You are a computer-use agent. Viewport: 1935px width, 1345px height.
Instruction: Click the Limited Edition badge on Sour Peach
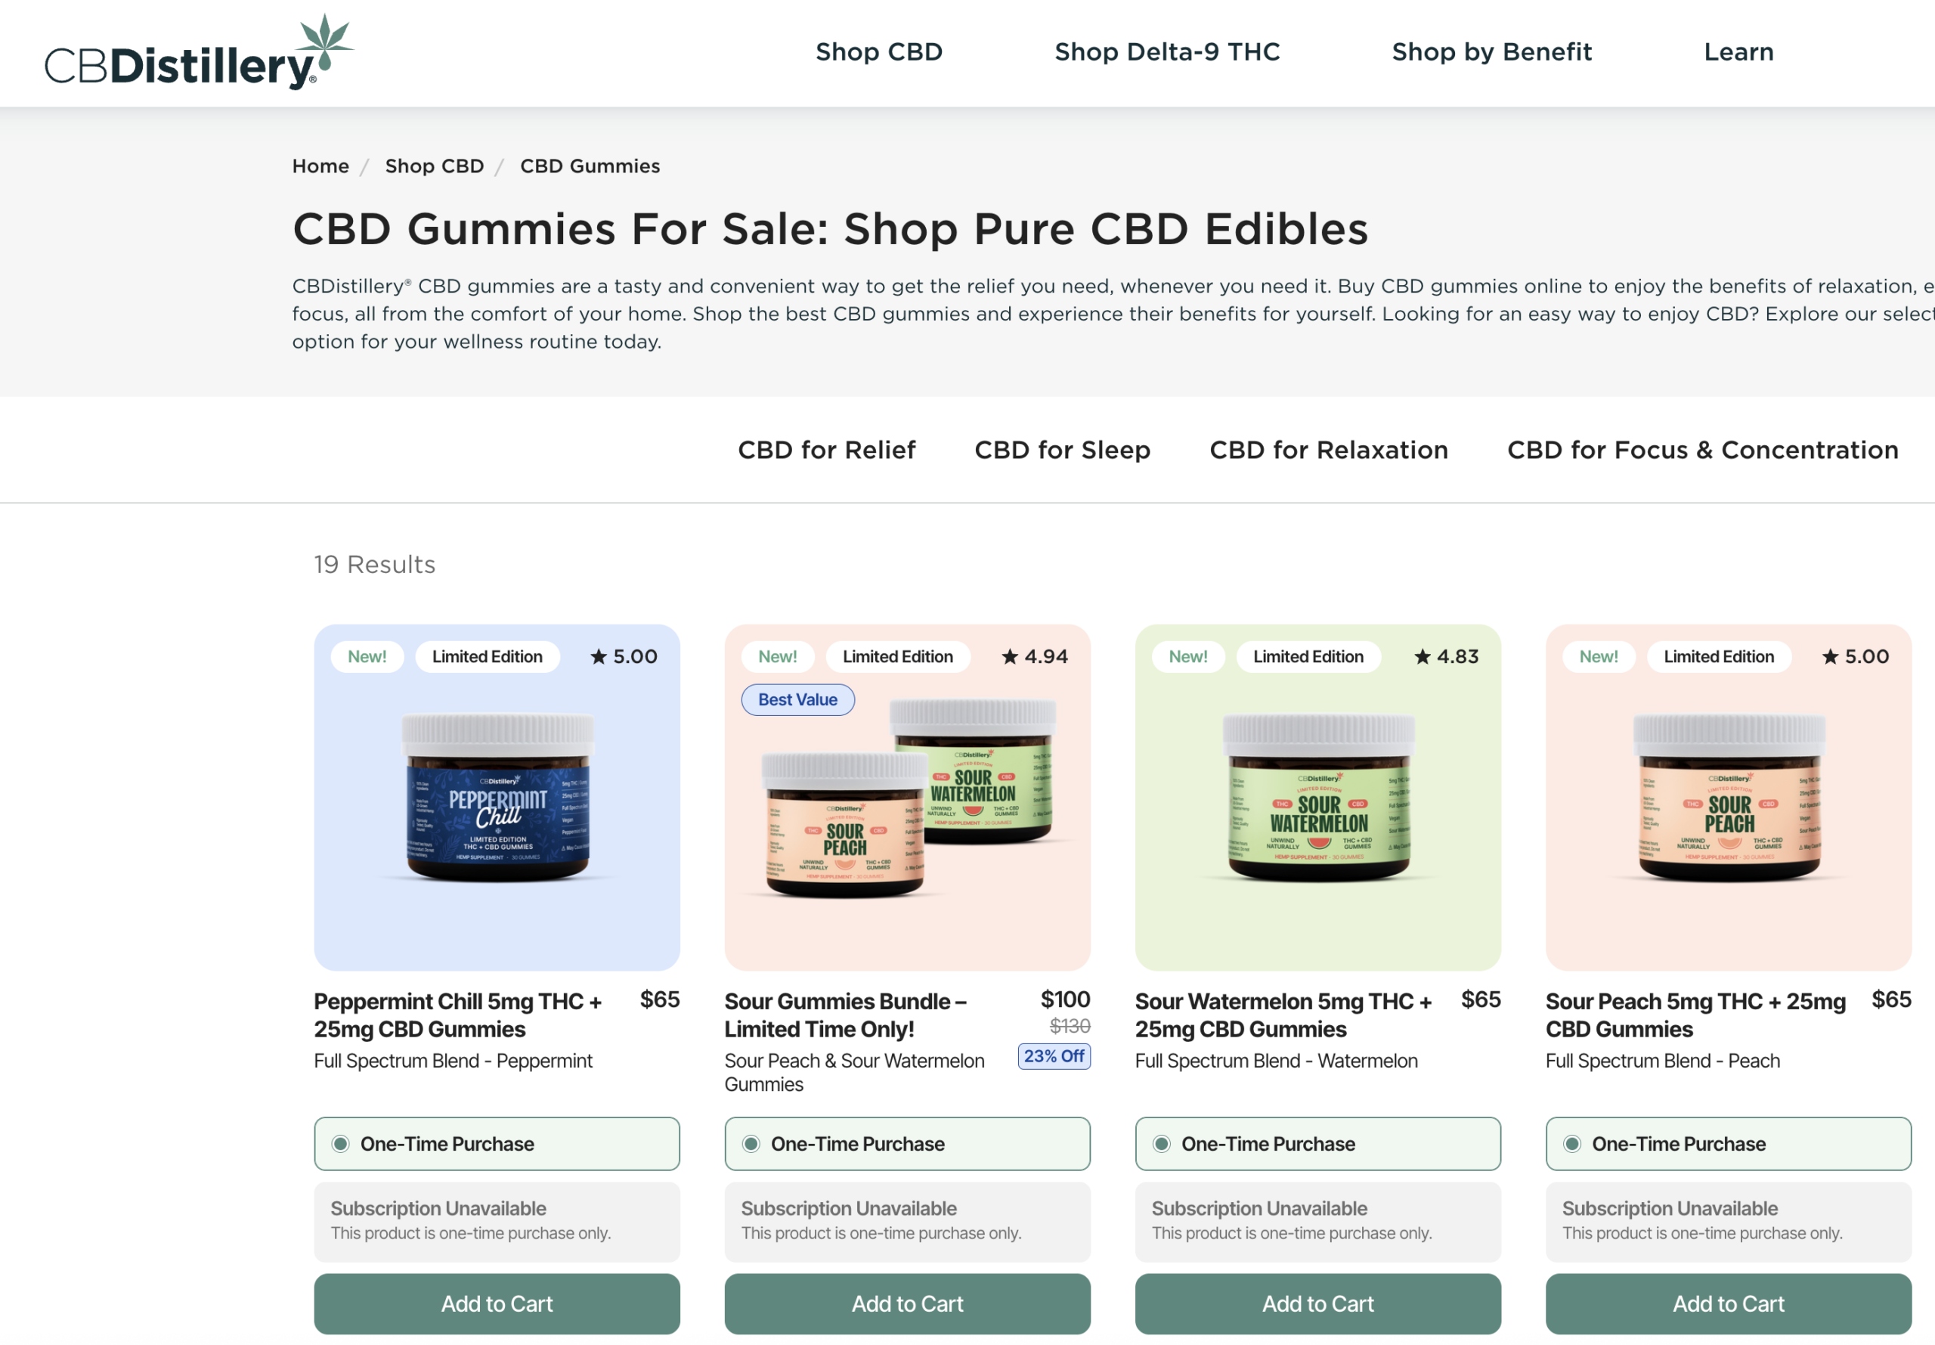point(1719,656)
